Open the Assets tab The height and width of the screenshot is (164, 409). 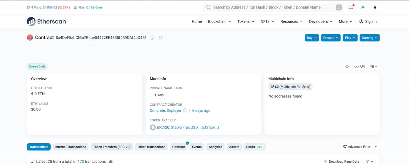(234, 147)
